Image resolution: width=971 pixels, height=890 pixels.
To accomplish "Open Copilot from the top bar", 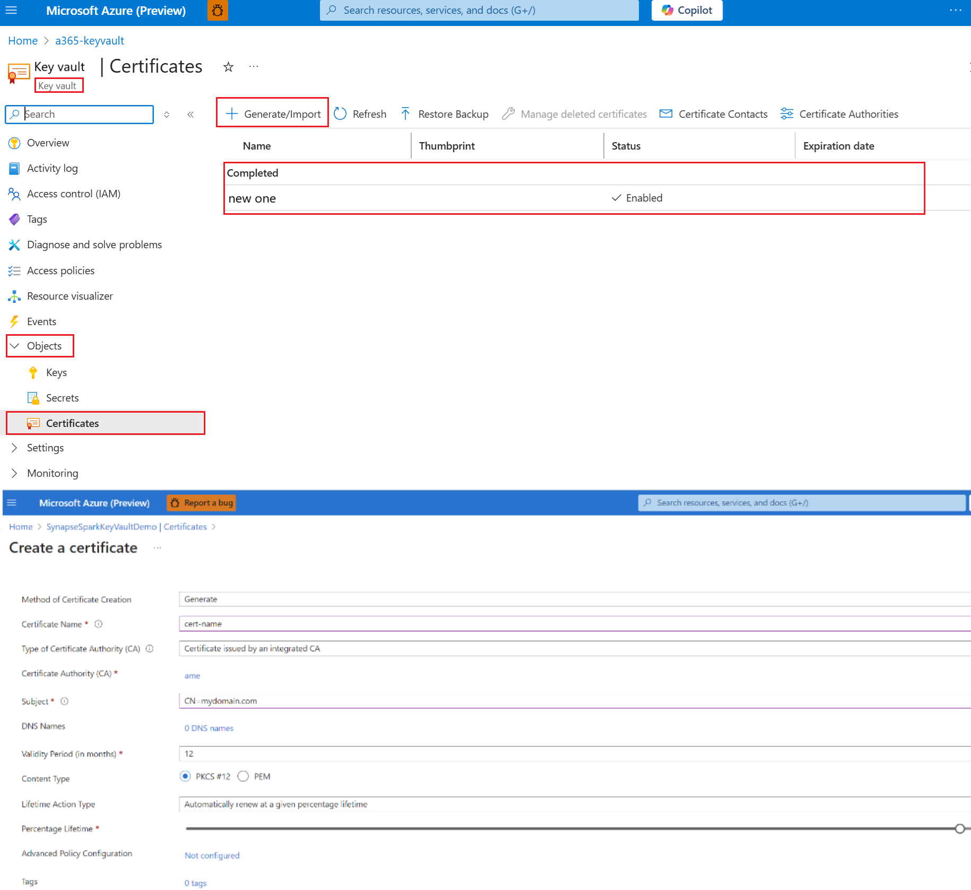I will pyautogui.click(x=686, y=10).
